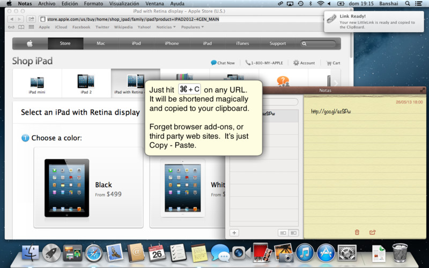Screen dimensions: 429x268
Task: Click the Link Ready notification banner
Action: pos(374,21)
